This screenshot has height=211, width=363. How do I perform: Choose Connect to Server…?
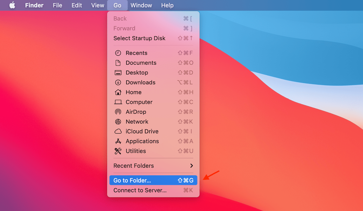153,190
